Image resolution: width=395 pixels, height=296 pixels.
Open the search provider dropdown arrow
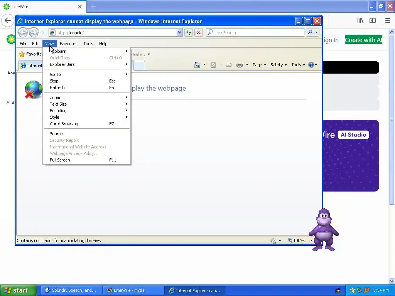coord(316,32)
